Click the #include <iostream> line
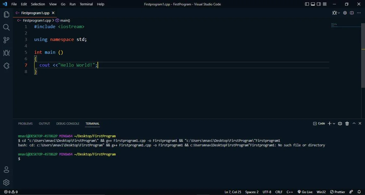Viewport: 365px width, 195px height. [59, 27]
